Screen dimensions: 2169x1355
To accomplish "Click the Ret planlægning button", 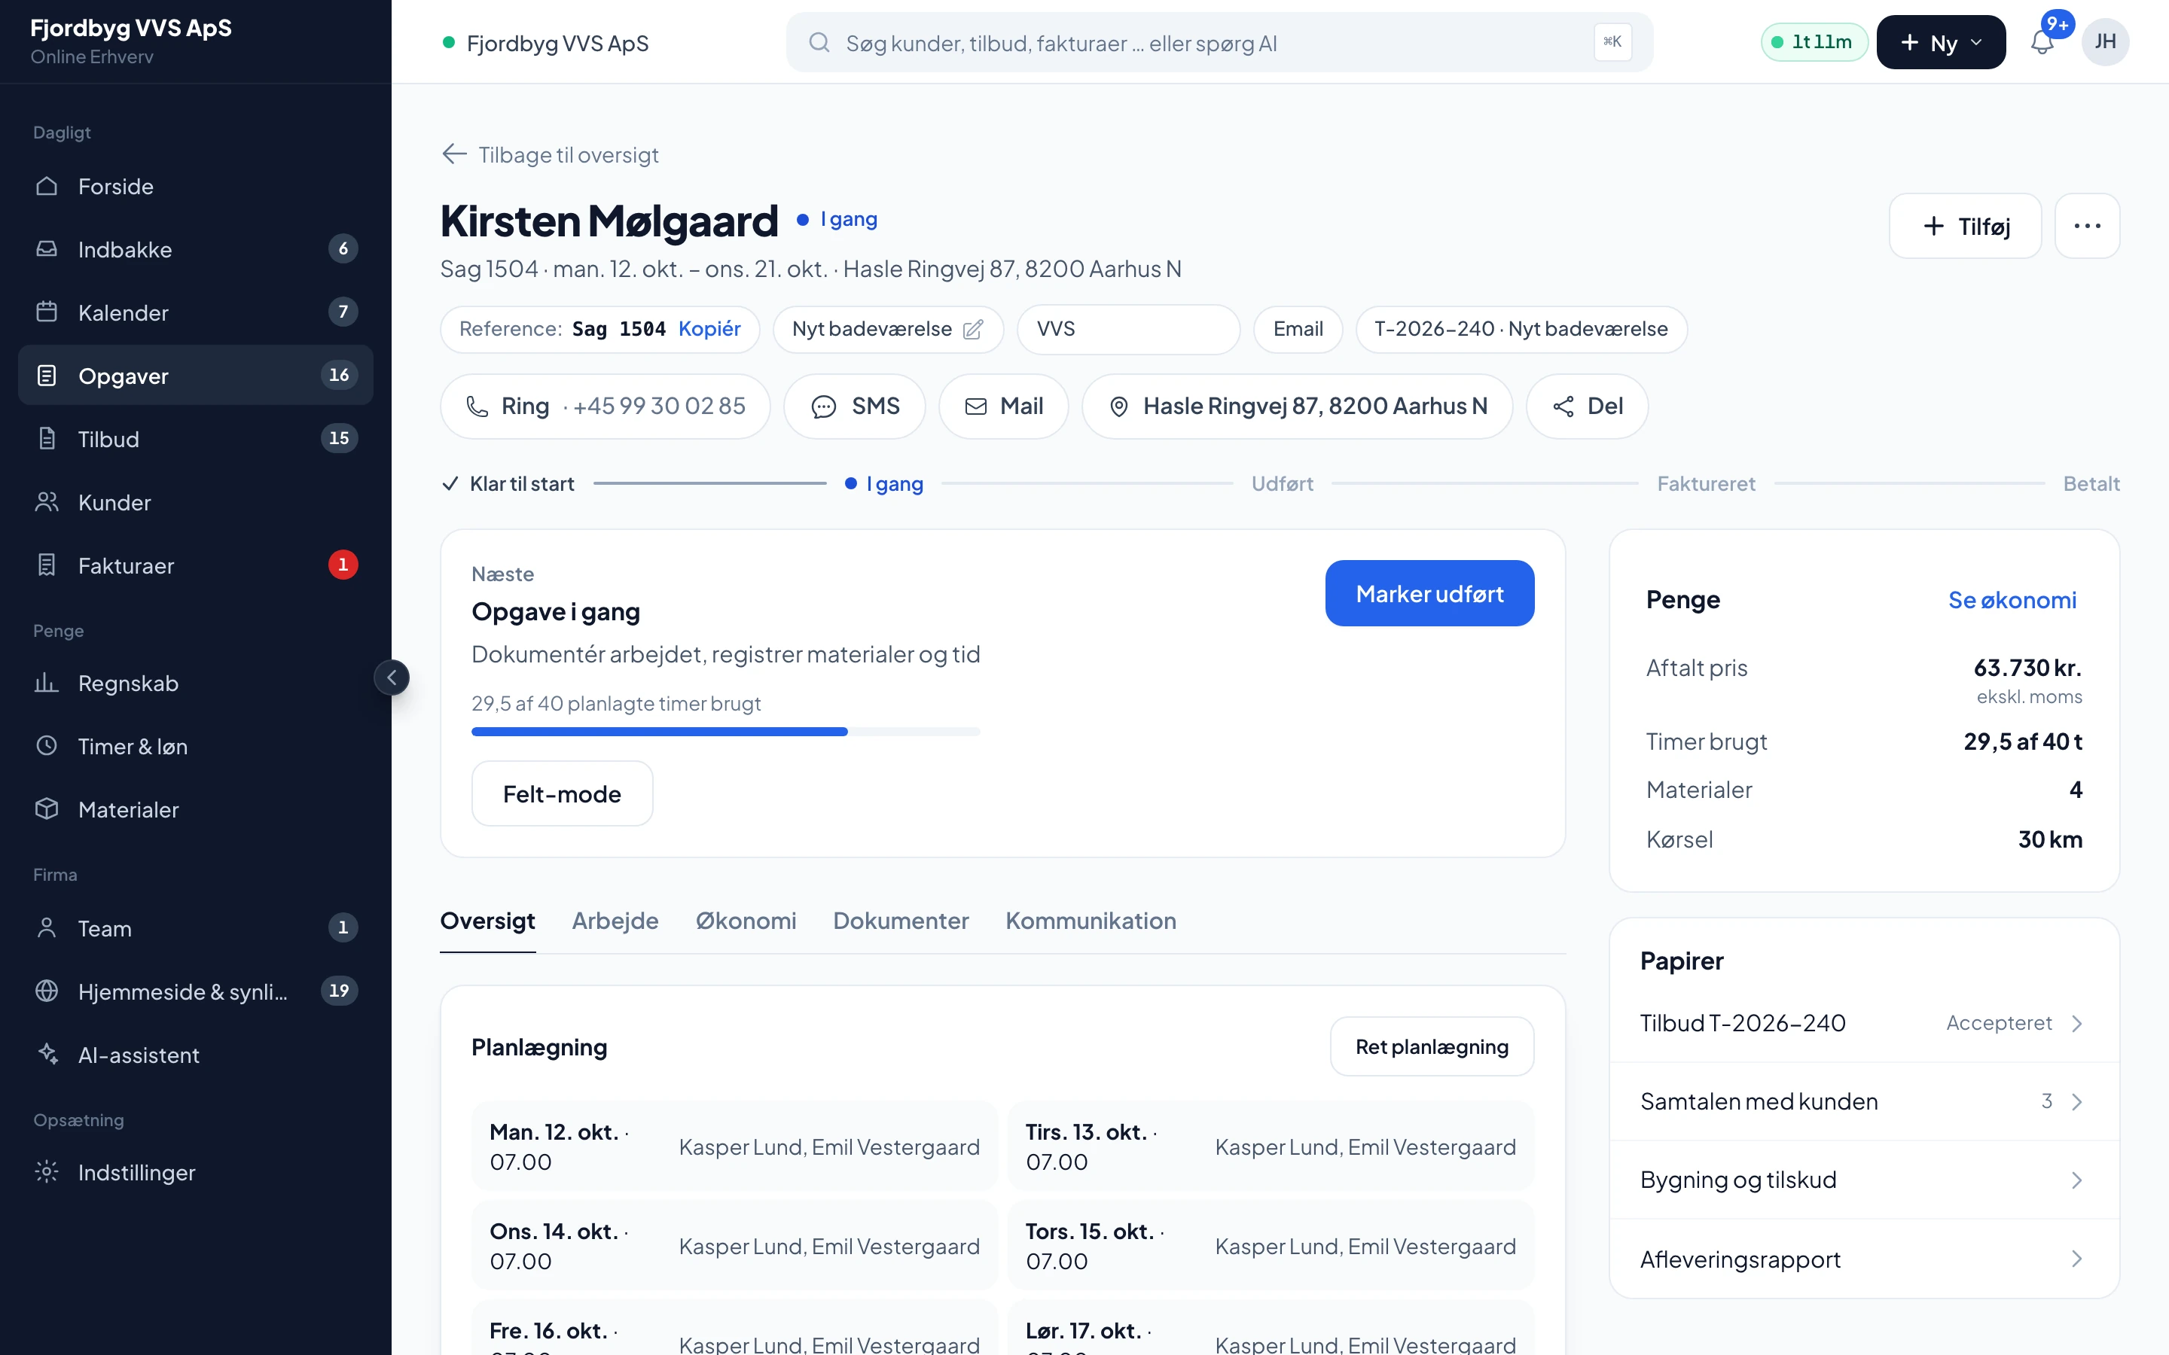I will [1432, 1046].
